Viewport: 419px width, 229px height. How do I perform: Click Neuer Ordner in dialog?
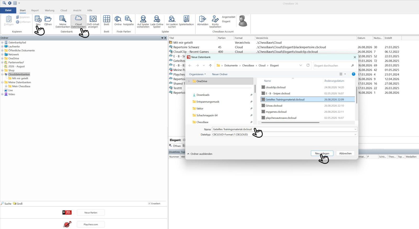[220, 74]
